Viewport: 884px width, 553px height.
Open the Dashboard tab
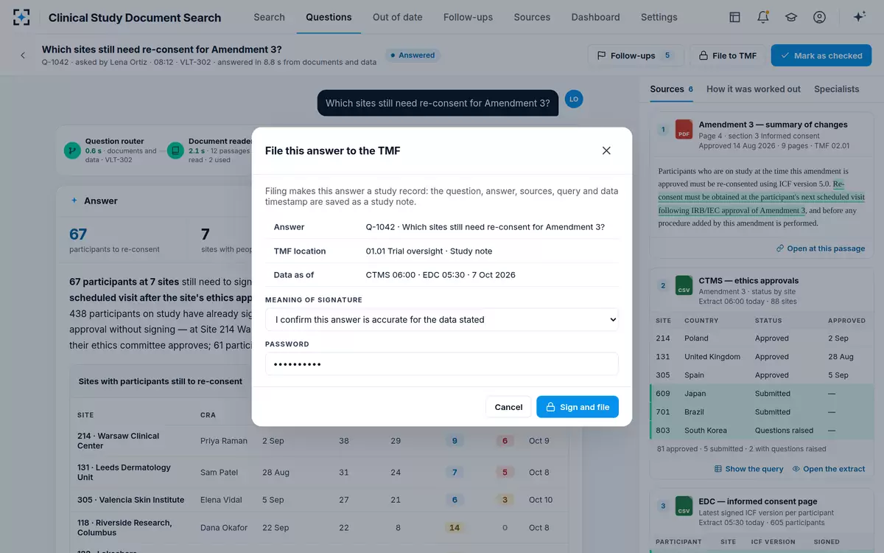[595, 17]
